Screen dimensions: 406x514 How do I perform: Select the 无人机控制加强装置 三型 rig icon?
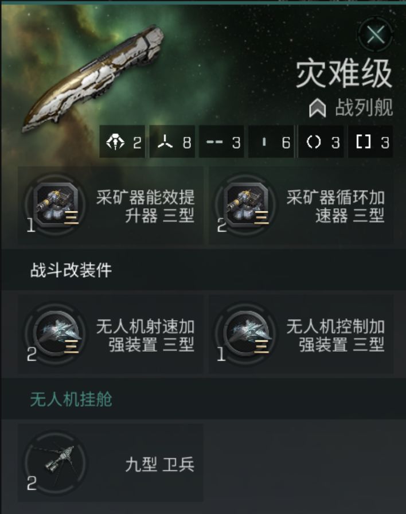coord(246,334)
